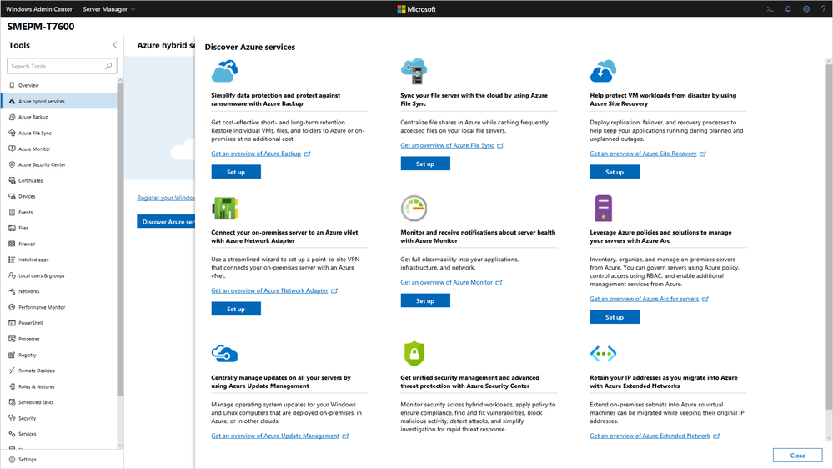Open the Performance Monitor tool
833x469 pixels.
coord(59,307)
